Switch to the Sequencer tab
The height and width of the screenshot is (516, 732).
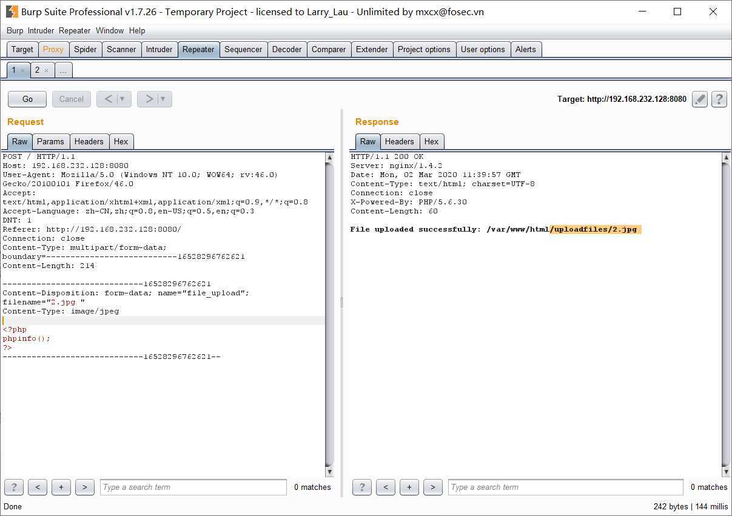243,49
